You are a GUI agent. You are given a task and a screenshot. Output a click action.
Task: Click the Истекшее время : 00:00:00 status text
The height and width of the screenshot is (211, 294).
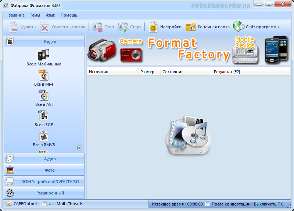[x=177, y=204]
